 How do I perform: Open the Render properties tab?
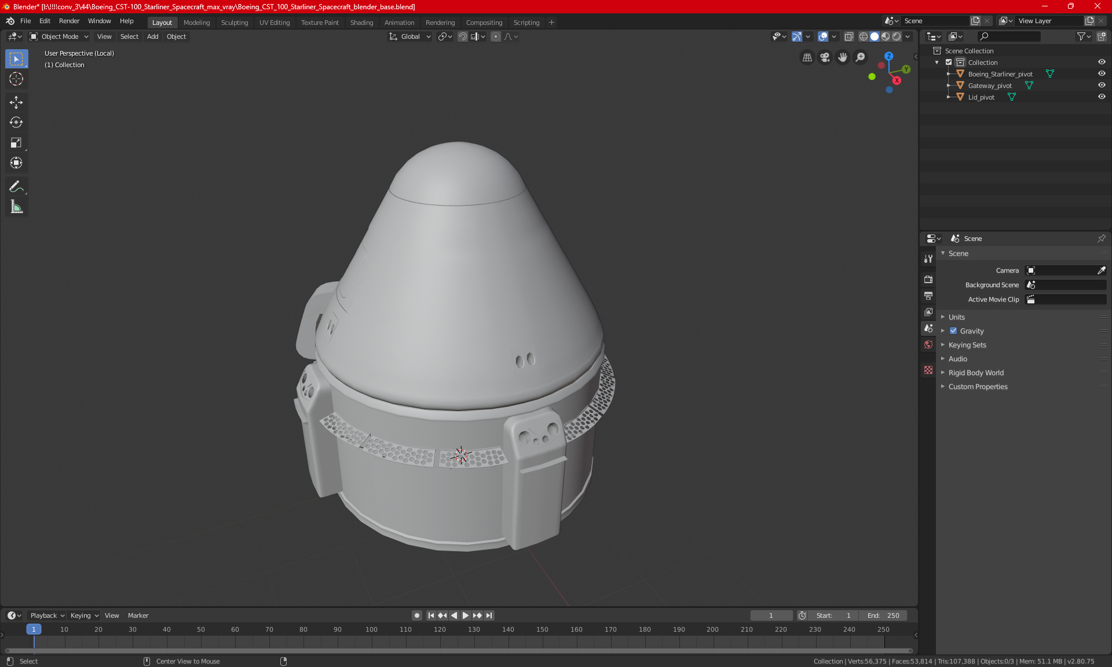pyautogui.click(x=928, y=279)
